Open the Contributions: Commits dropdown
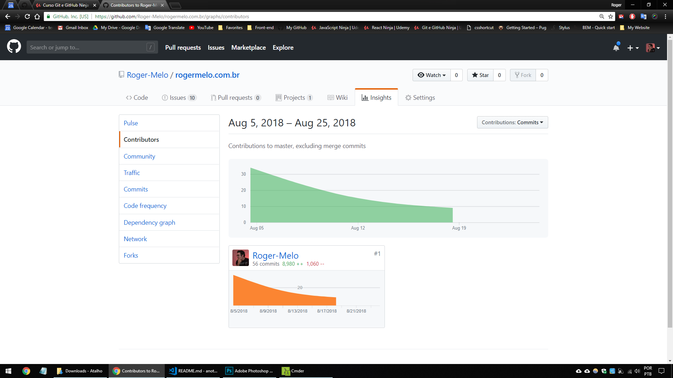673x378 pixels. [512, 122]
